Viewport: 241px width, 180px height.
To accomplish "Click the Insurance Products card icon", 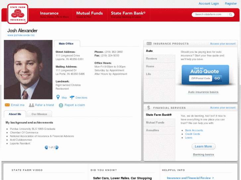I will pos(149,44).
